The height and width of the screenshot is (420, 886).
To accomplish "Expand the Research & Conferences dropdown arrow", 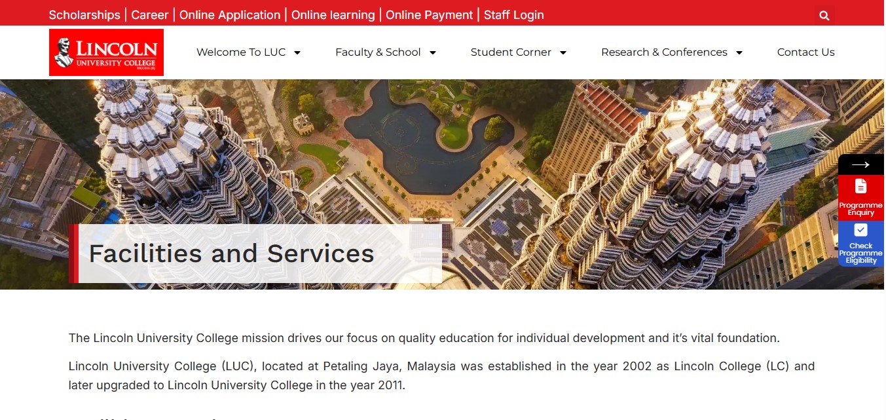I will click(x=739, y=52).
